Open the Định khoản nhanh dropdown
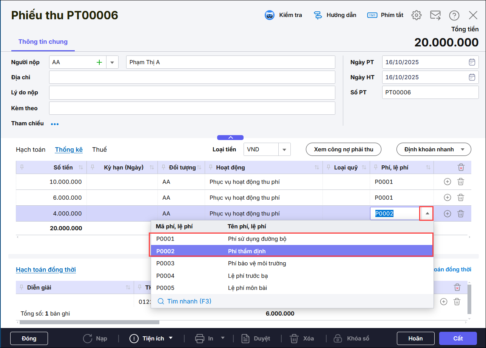The image size is (486, 348). (x=463, y=149)
